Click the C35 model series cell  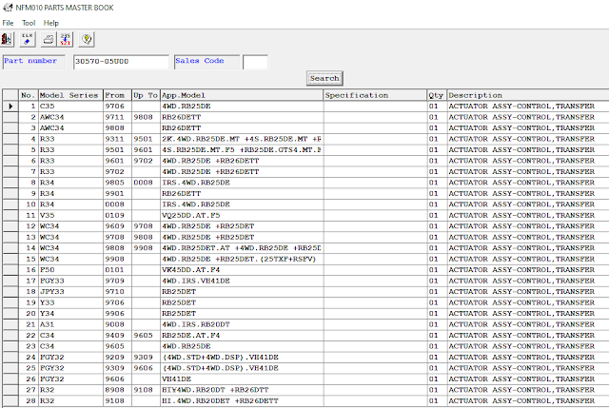70,106
